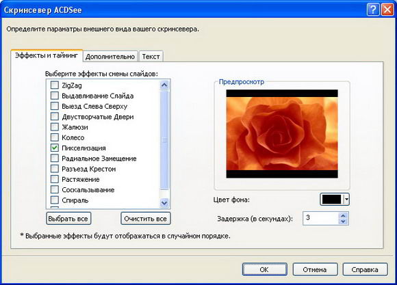This screenshot has height=285, width=397.
Task: Click the rose preview thumbnail
Action: click(282, 134)
